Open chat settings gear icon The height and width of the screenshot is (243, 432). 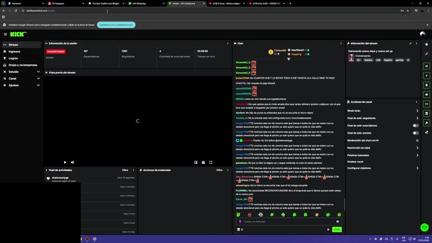pos(328,230)
